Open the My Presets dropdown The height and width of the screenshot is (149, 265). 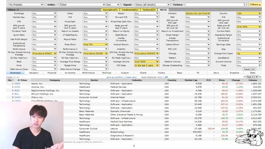[26, 5]
